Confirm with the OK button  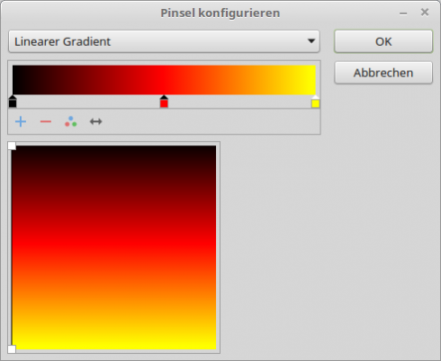pos(383,41)
